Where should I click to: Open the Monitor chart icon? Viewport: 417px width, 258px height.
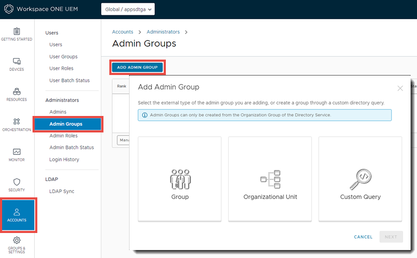(x=17, y=152)
